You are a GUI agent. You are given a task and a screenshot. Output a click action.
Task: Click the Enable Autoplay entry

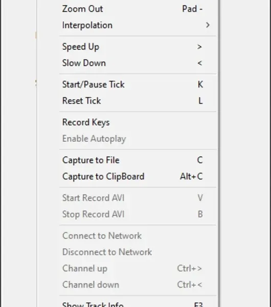(138, 139)
